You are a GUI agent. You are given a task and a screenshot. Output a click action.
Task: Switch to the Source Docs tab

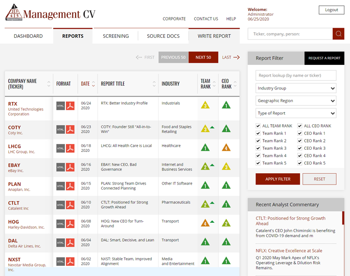click(163, 36)
